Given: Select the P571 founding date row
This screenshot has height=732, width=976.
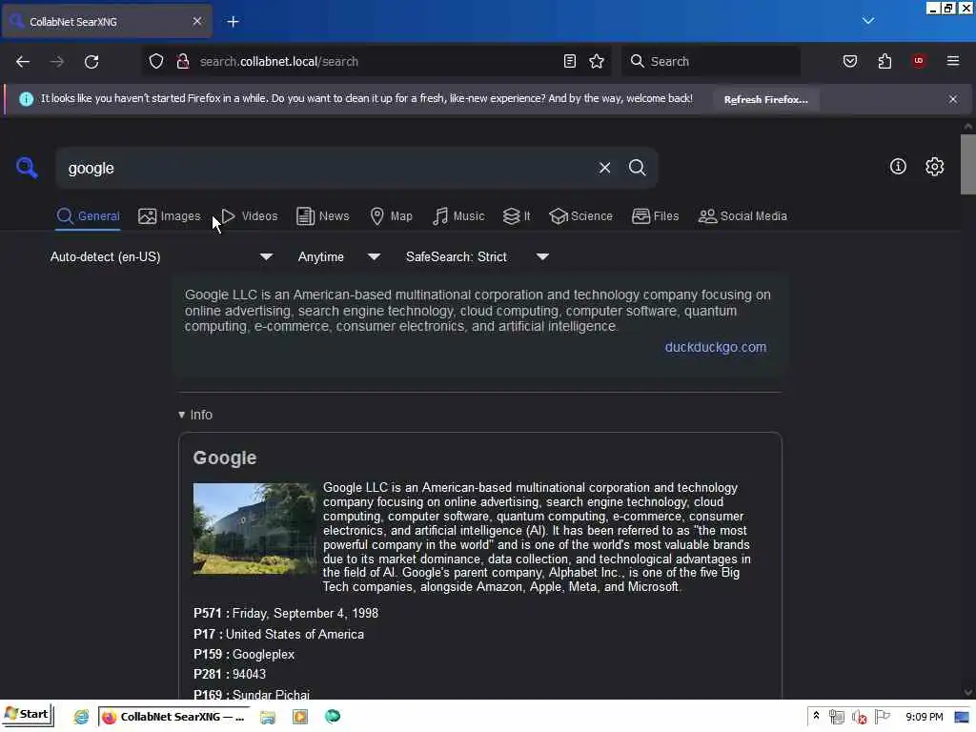Looking at the screenshot, I should tap(286, 613).
